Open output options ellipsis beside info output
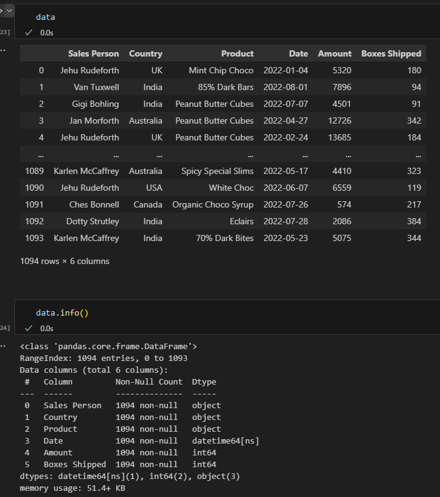 coord(3,346)
